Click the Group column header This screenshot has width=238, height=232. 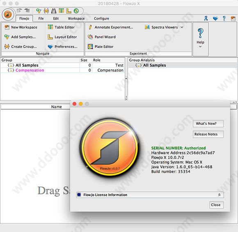pyautogui.click(x=40, y=60)
